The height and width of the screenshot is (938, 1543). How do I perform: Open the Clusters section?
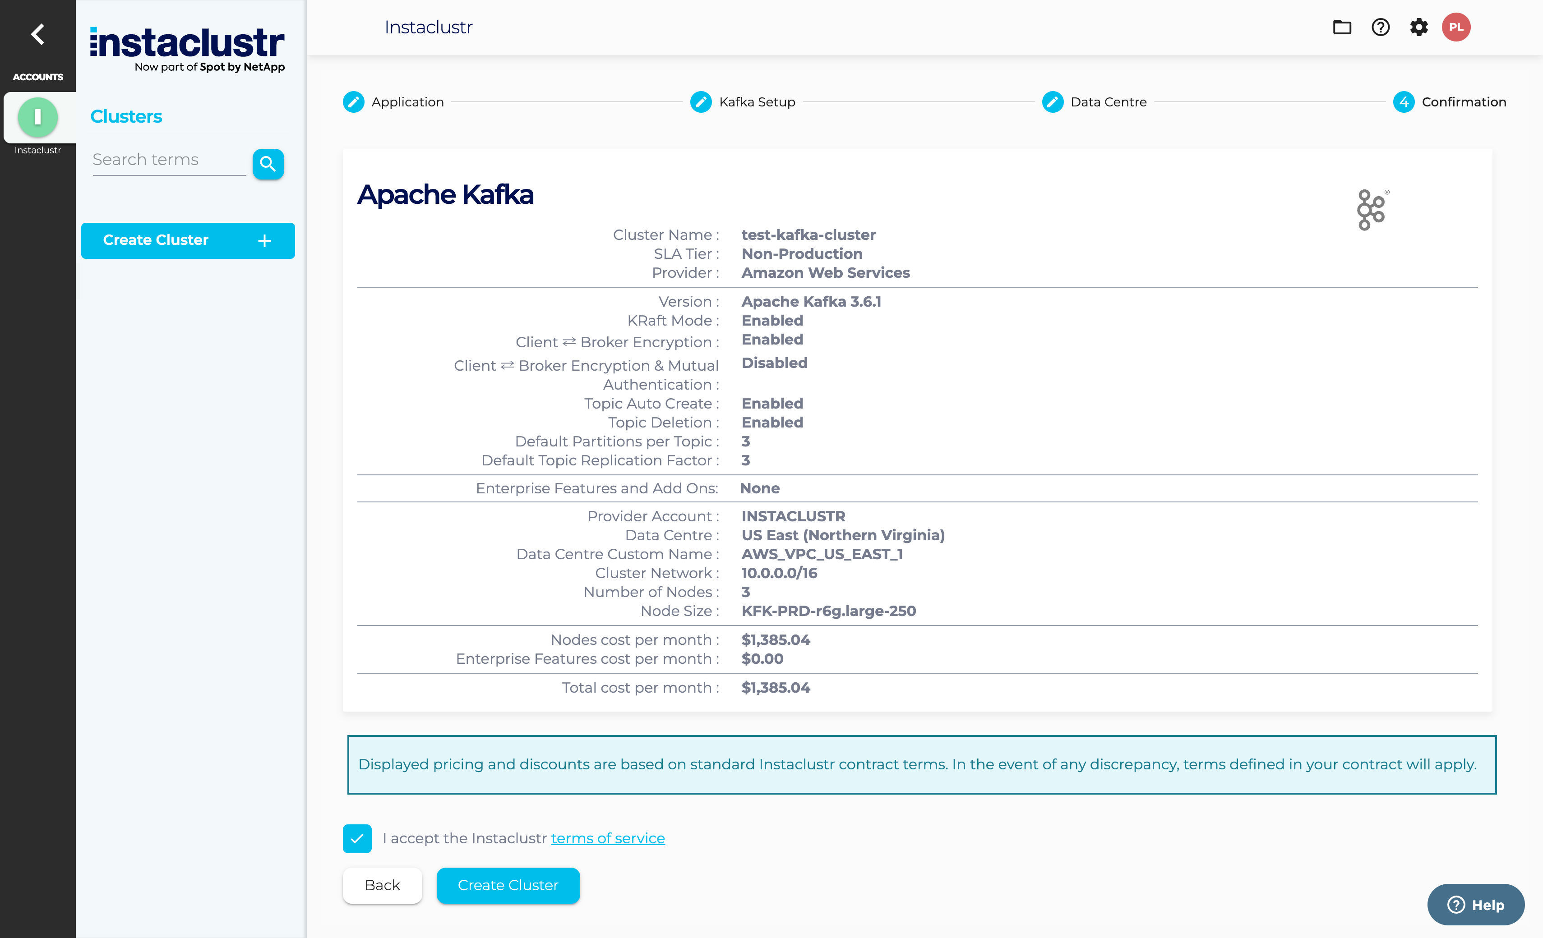[126, 116]
